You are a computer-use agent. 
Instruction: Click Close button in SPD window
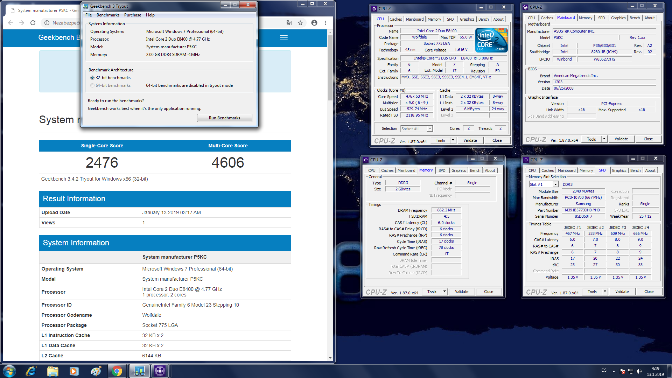pos(649,292)
